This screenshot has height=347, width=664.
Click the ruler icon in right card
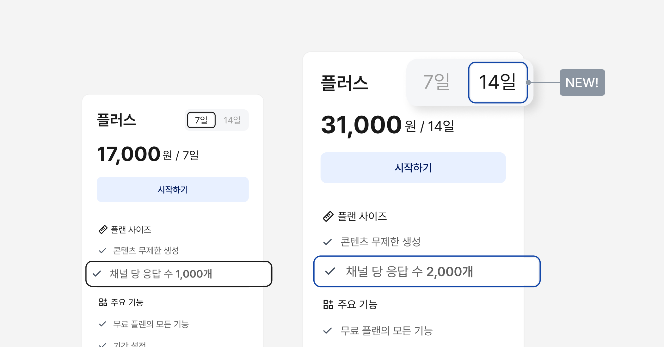pos(328,216)
